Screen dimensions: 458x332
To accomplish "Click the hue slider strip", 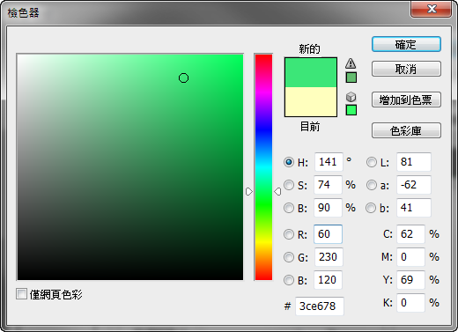I will click(263, 167).
